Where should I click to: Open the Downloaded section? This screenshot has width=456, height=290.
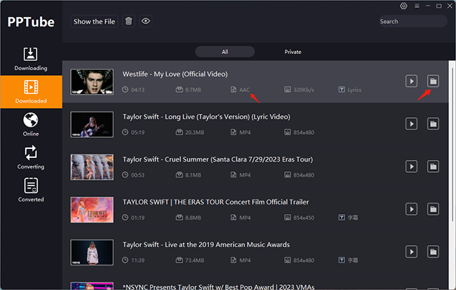(31, 92)
